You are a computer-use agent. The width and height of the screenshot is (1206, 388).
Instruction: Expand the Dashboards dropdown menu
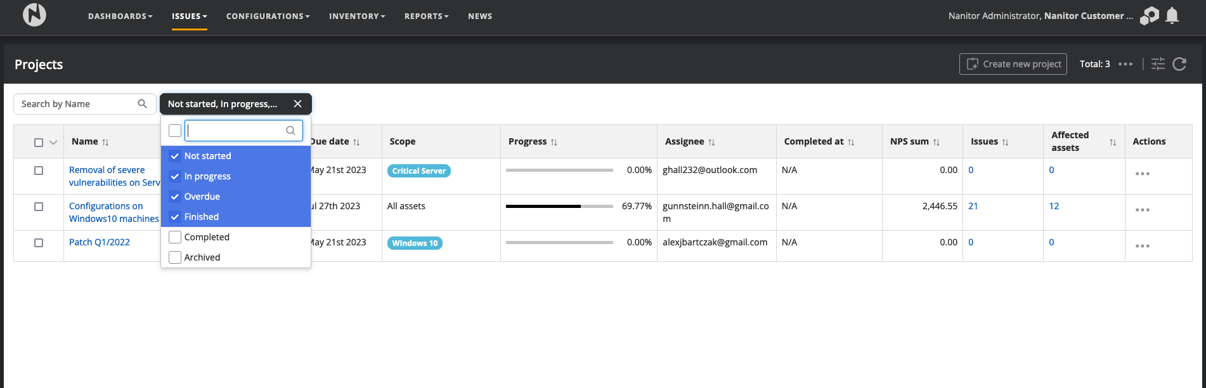pyautogui.click(x=120, y=16)
